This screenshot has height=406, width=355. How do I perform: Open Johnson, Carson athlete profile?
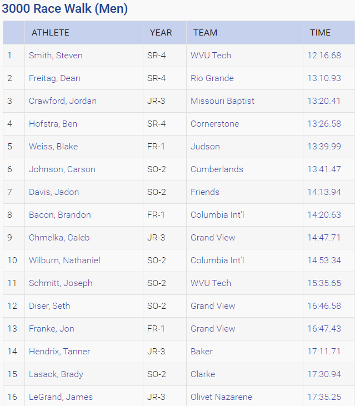coord(62,169)
